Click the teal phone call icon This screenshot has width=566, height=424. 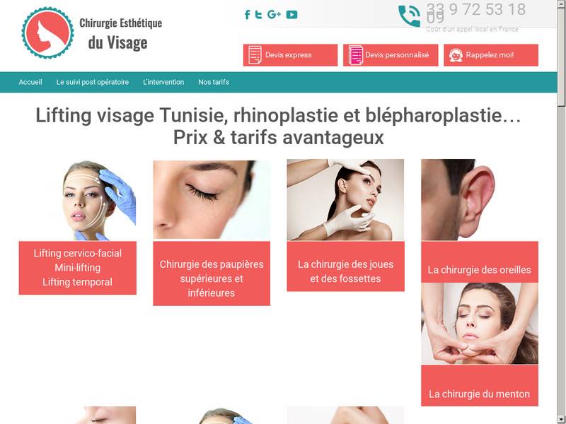coord(410,16)
